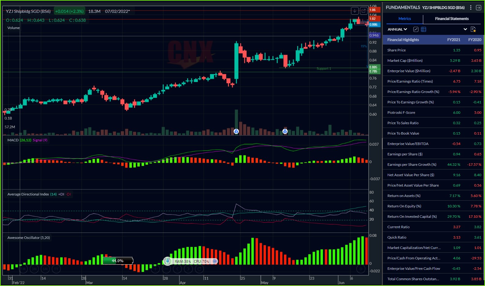Switch Fundamentals to line chart view
Image resolution: width=485 pixels, height=286 pixels.
(x=416, y=29)
